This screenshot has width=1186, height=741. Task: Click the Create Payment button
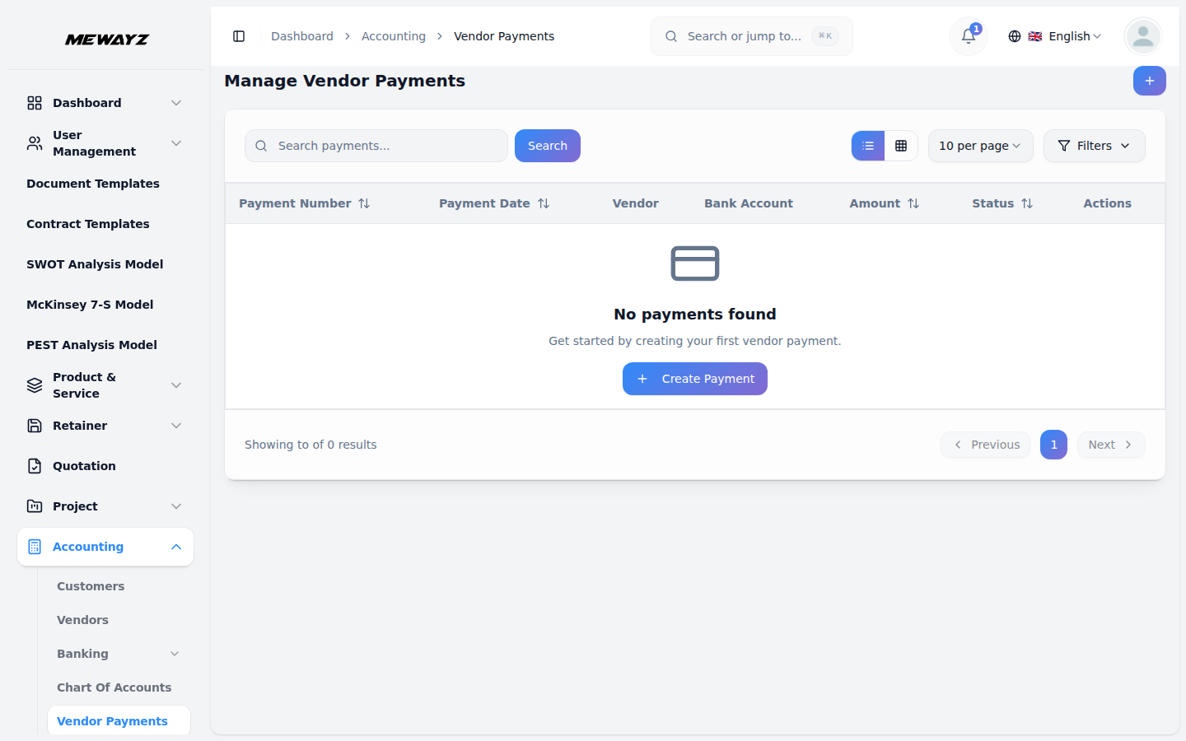(694, 379)
